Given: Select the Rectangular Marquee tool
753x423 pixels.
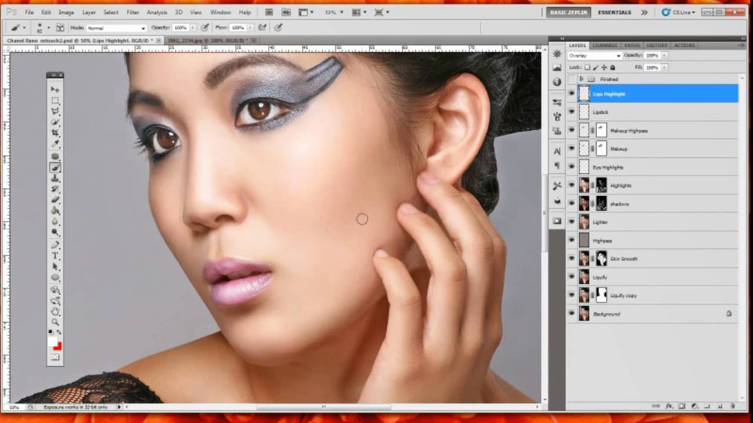Looking at the screenshot, I should tap(55, 100).
